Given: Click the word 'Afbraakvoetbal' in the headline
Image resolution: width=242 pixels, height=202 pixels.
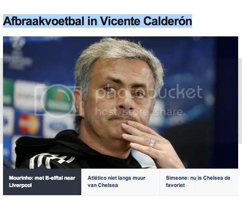Looking at the screenshot, I should [x=44, y=21].
